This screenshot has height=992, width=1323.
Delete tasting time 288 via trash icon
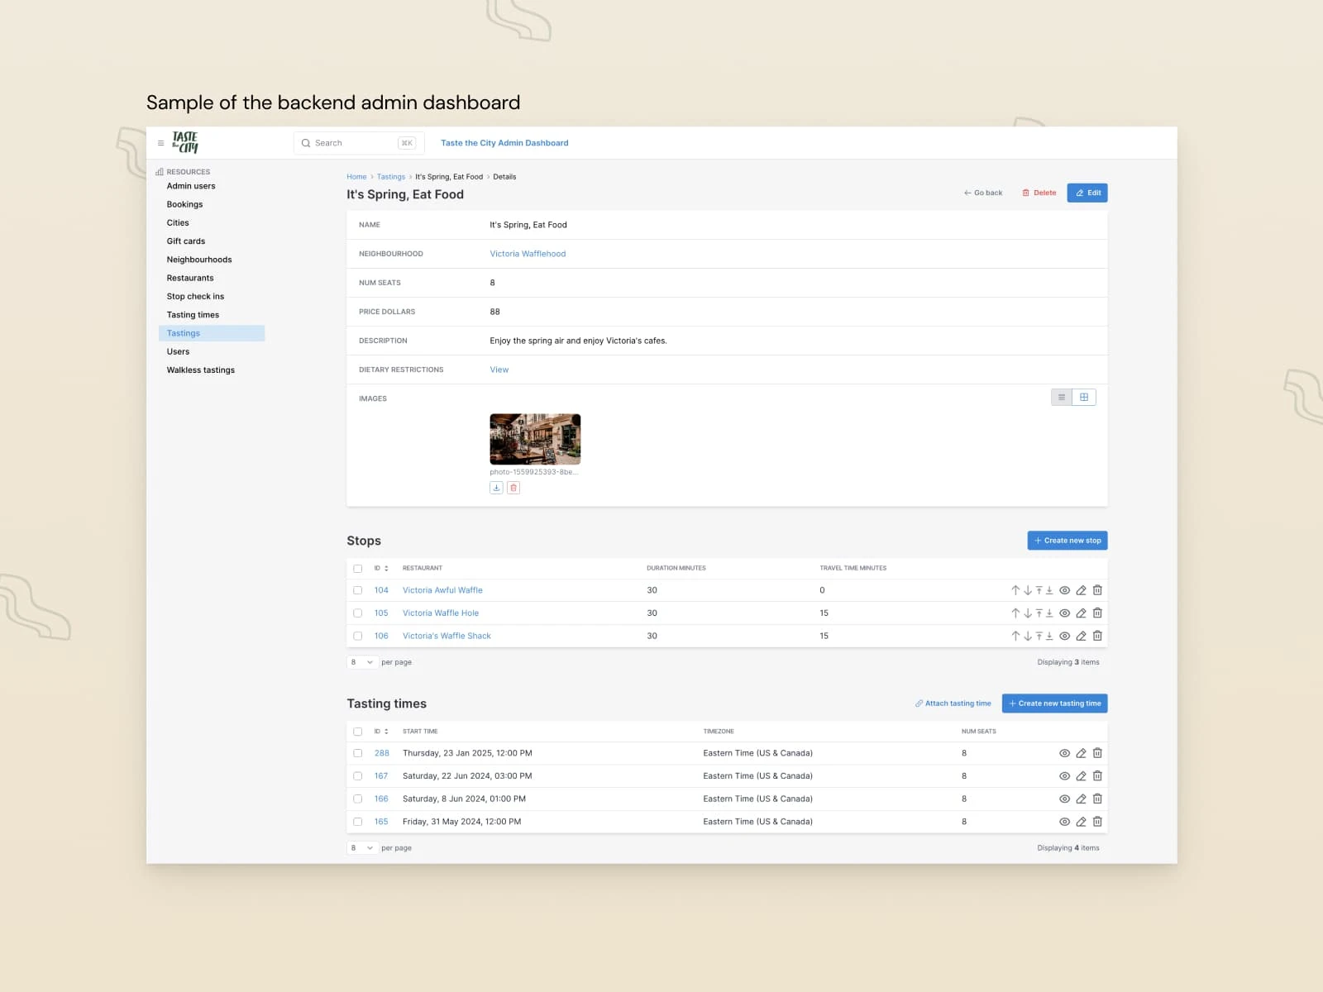1097,753
